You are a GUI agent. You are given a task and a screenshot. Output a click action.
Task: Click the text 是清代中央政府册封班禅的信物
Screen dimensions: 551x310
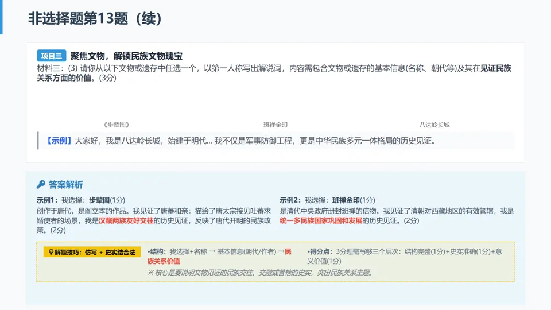coord(329,211)
